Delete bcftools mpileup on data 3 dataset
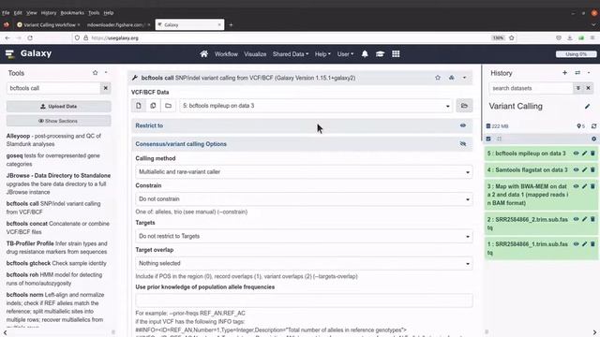600x337 pixels. coord(592,154)
